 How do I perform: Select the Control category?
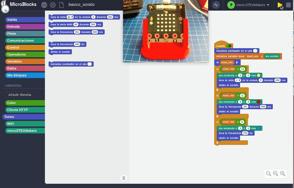(25, 47)
